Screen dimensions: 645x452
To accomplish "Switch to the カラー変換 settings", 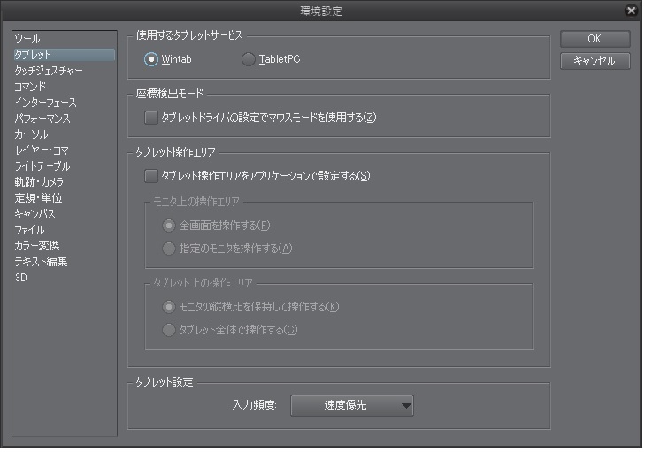I will click(x=65, y=246).
